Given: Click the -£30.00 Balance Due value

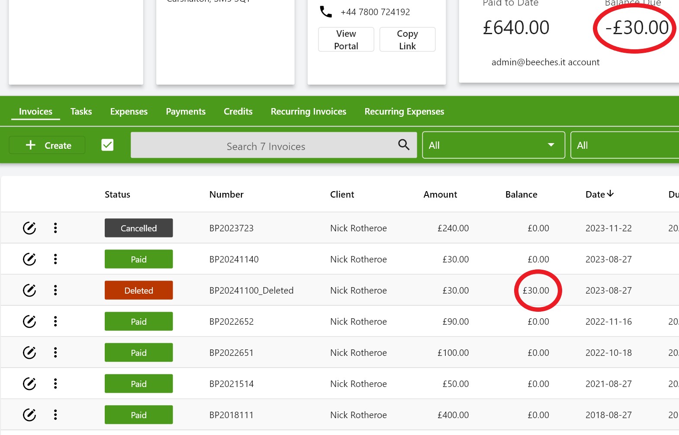Looking at the screenshot, I should point(637,28).
